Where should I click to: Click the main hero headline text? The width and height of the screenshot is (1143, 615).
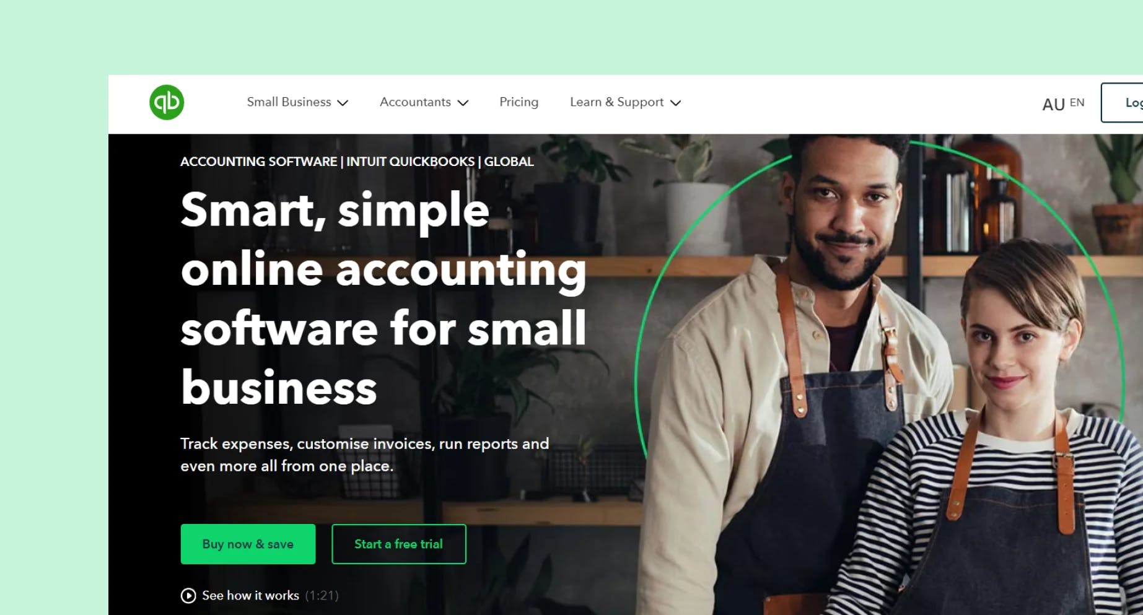click(x=383, y=298)
